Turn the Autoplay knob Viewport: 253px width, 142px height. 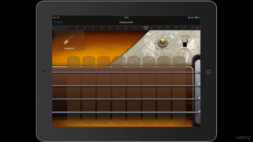[162, 42]
